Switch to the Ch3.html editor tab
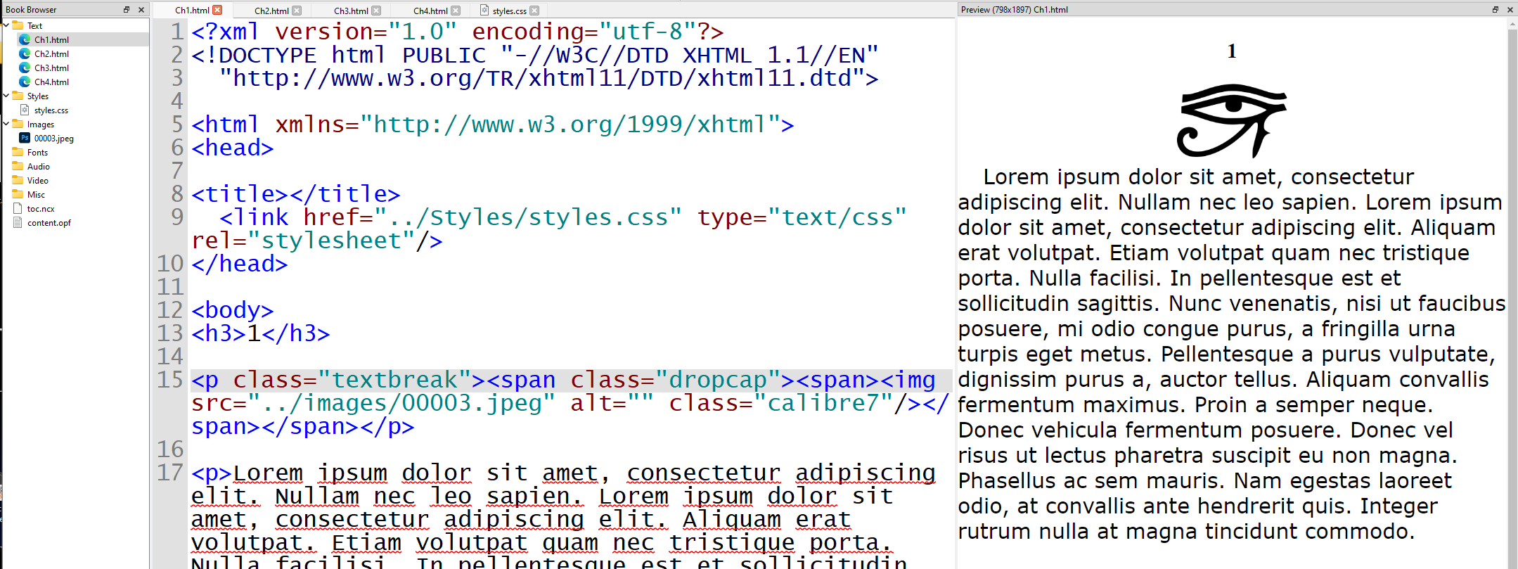The image size is (1518, 569). click(x=351, y=11)
